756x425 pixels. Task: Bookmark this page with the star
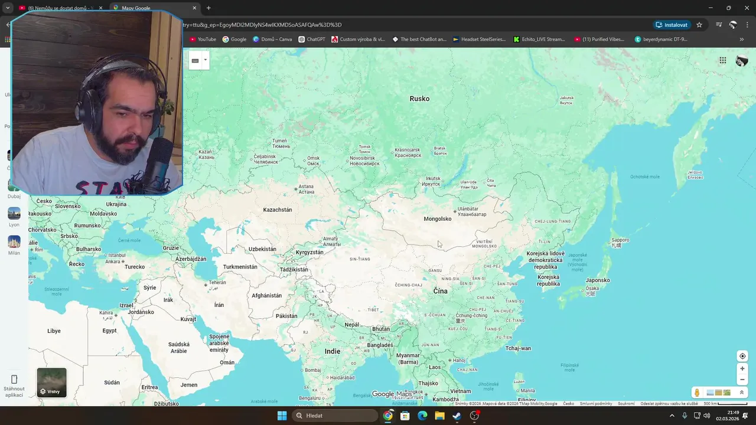coord(699,25)
